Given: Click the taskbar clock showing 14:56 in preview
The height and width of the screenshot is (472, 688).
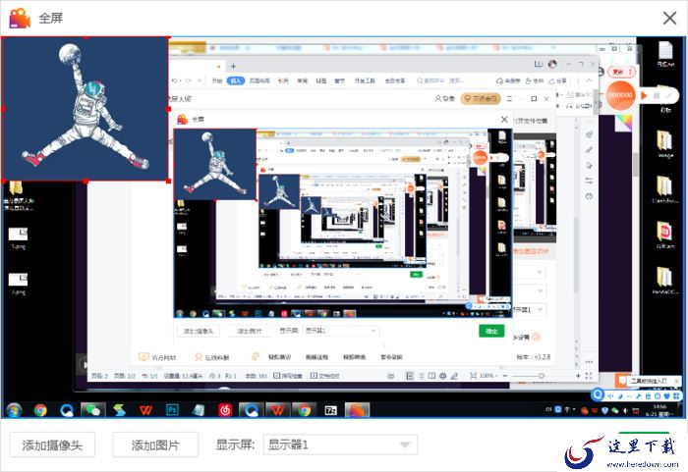Looking at the screenshot, I should (659, 410).
